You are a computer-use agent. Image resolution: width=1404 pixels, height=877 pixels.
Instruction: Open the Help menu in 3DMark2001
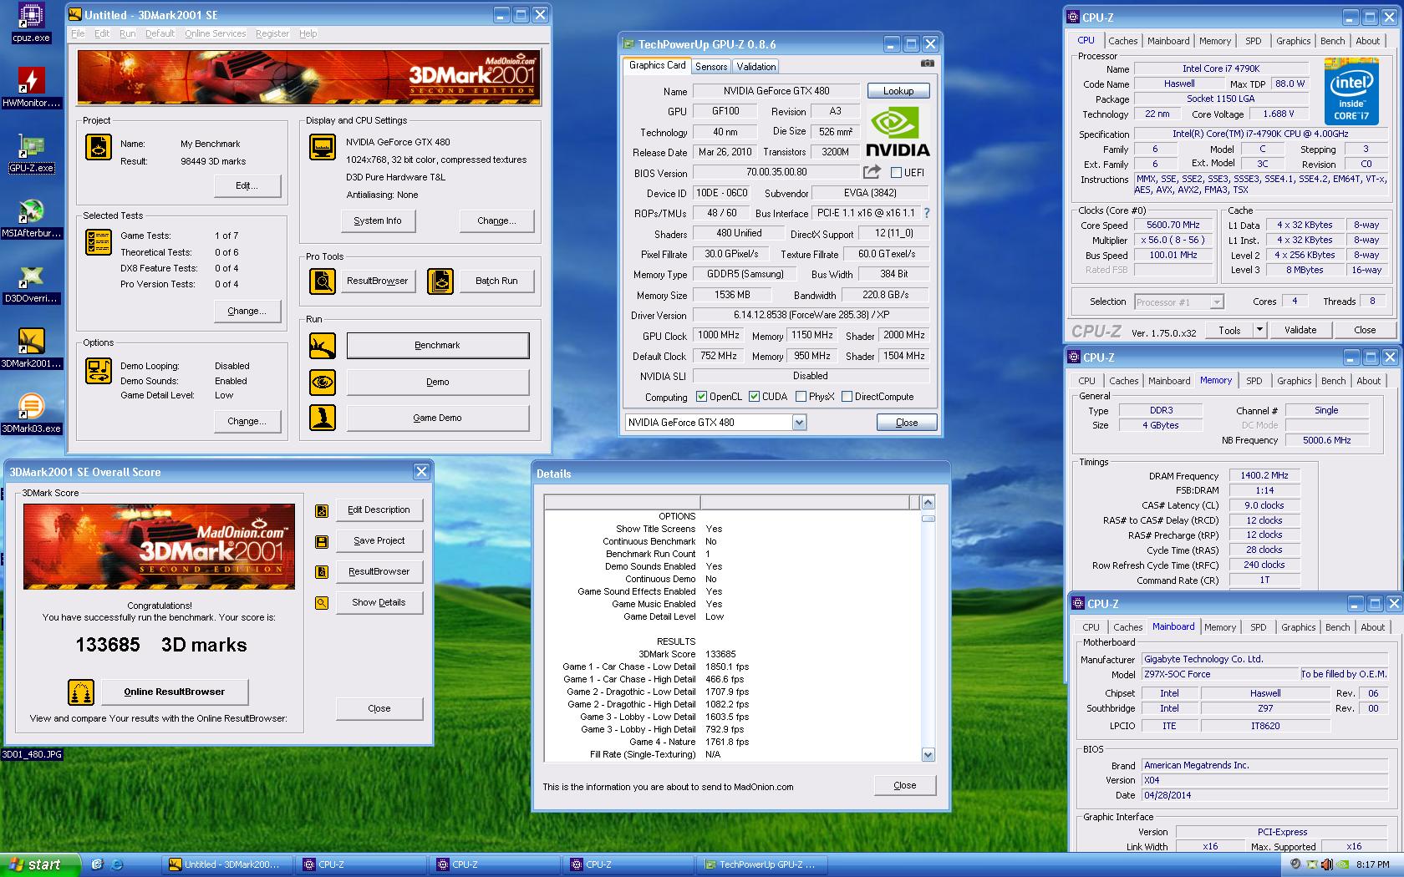pyautogui.click(x=308, y=33)
